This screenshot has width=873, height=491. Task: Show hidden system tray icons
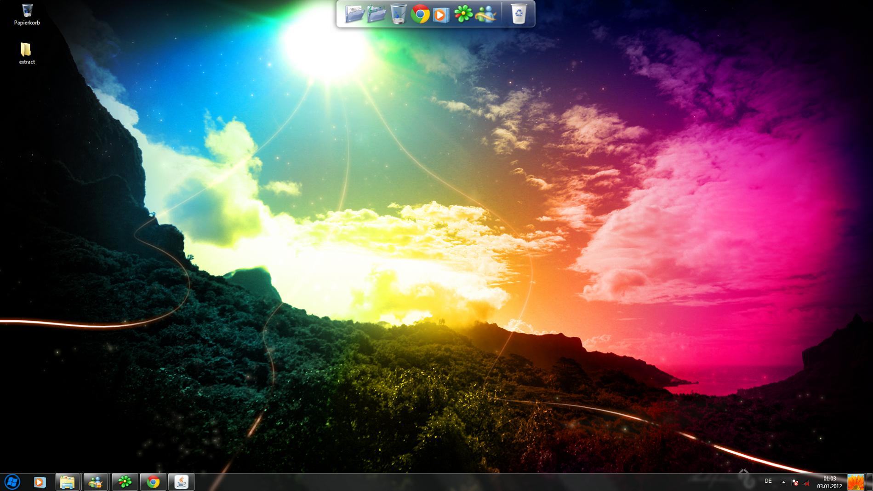click(x=783, y=482)
